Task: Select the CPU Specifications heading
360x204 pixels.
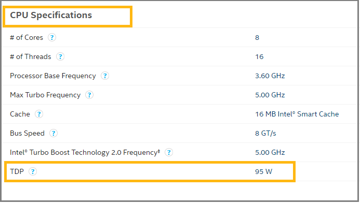Action: 51,16
